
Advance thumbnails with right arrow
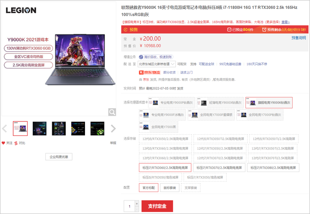(x=113, y=129)
